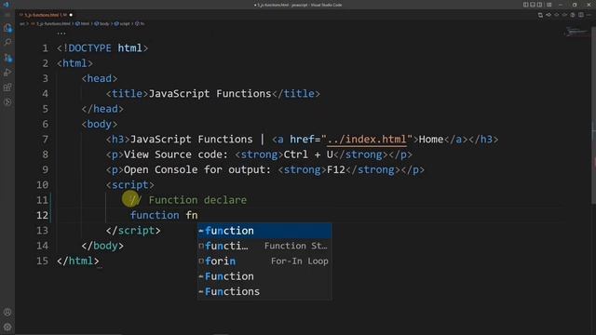This screenshot has height=335, width=596.
Task: Click the script breadcrumb segment
Action: [x=125, y=23]
